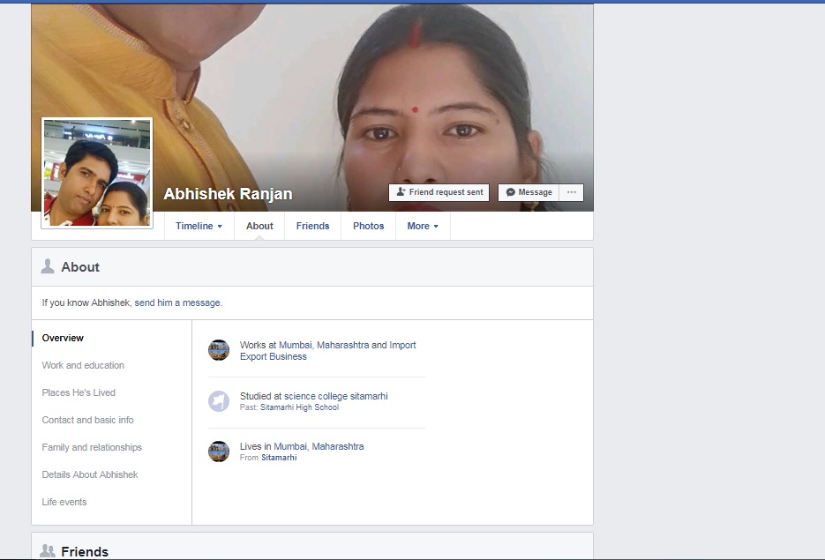
Task: Click the workplace icon beside Works at
Action: pyautogui.click(x=219, y=350)
